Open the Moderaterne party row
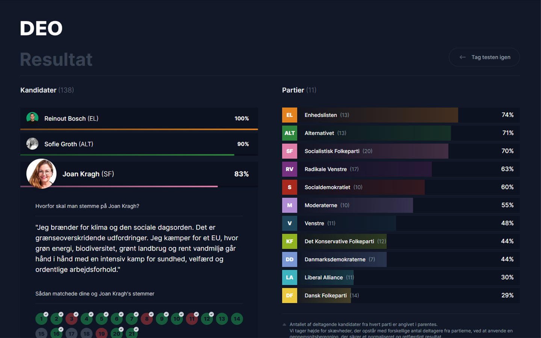The height and width of the screenshot is (338, 541). (401, 205)
